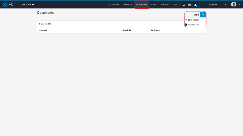Choose Upload File from Add menu

pos(192,24)
